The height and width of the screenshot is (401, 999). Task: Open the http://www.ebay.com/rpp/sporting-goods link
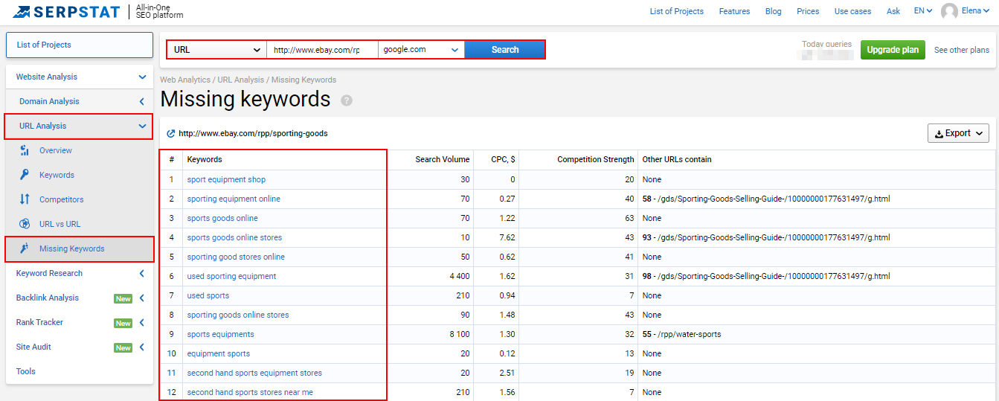(x=253, y=134)
